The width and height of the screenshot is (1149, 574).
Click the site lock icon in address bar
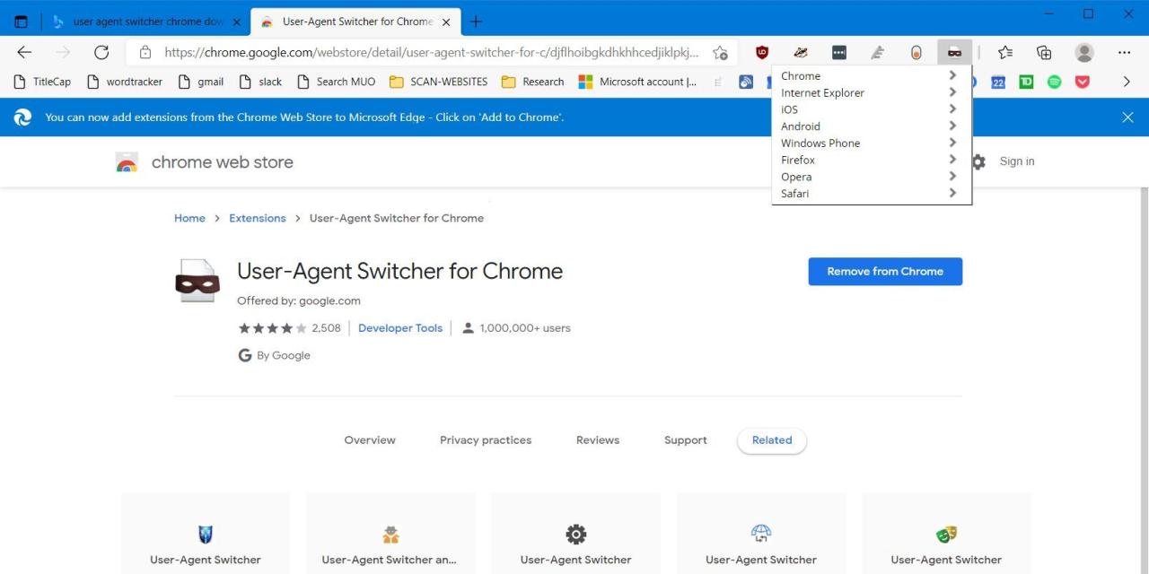click(x=145, y=52)
